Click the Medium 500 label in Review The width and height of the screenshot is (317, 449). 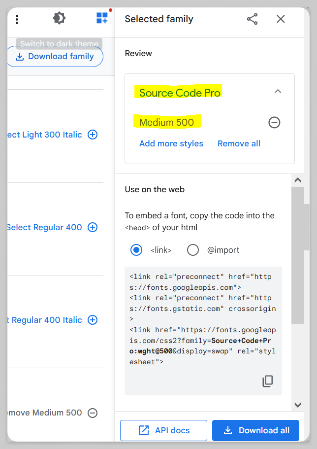[166, 122]
